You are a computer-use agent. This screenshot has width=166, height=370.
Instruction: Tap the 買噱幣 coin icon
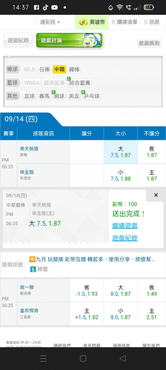coord(83,22)
